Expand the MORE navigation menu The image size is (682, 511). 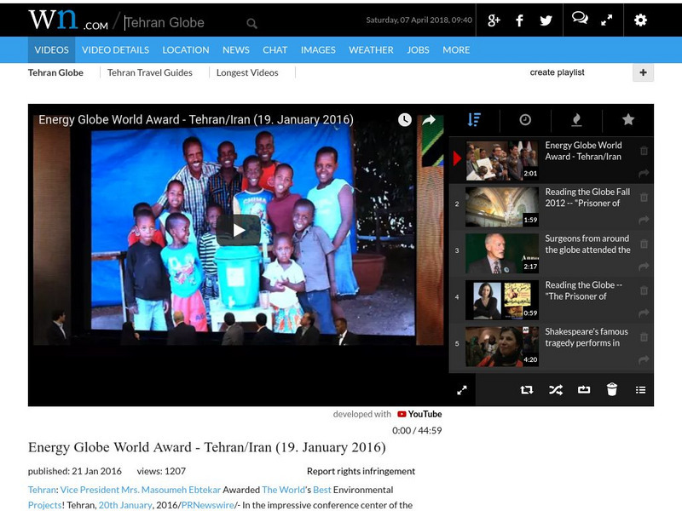coord(457,49)
